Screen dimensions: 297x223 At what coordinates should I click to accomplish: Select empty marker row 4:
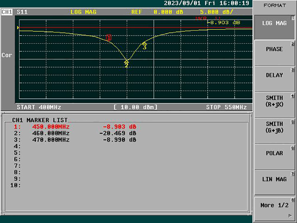pos(17,146)
